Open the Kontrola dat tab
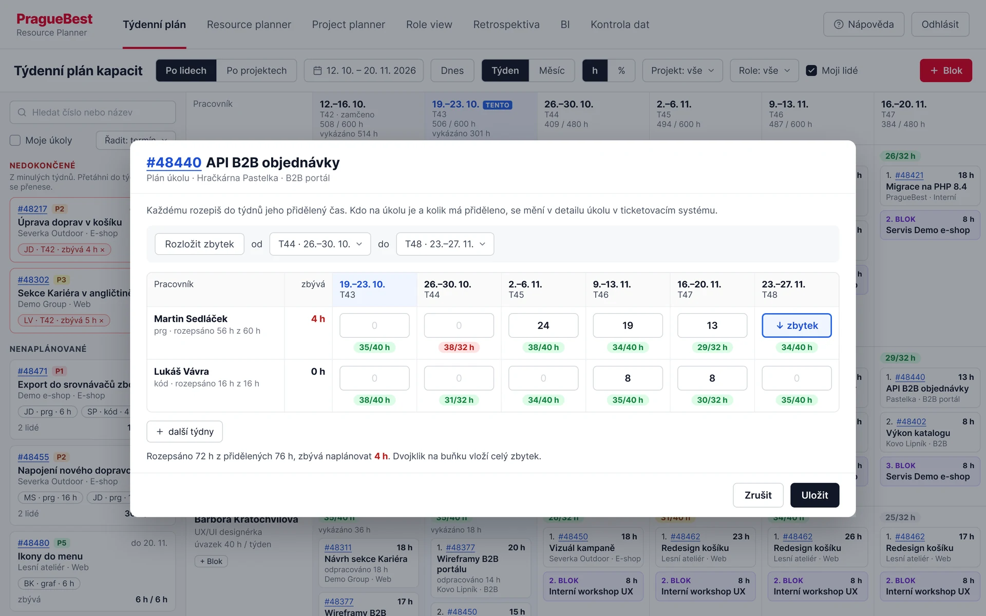This screenshot has height=616, width=986. 620,25
